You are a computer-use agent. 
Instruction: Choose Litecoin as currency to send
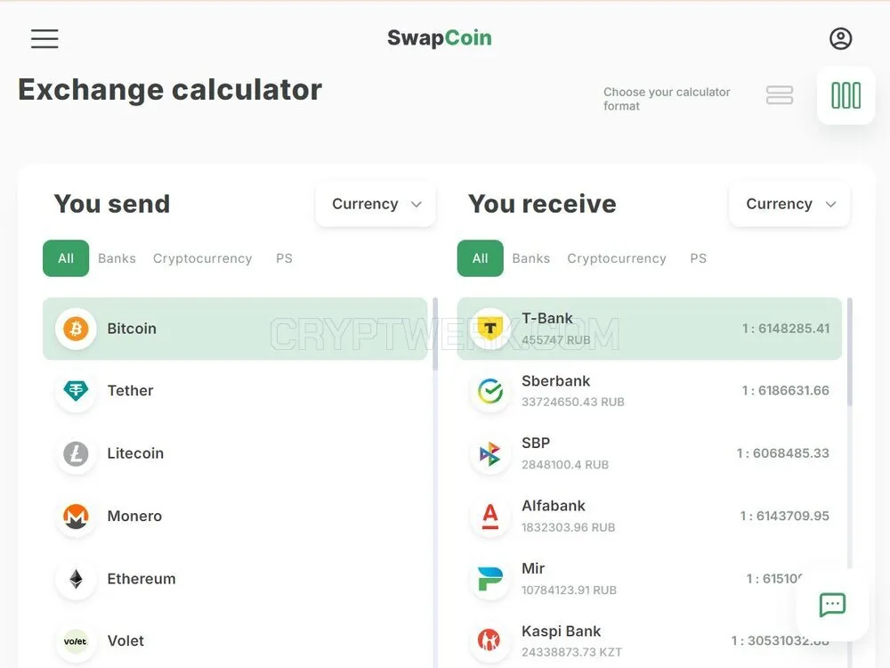tap(235, 453)
